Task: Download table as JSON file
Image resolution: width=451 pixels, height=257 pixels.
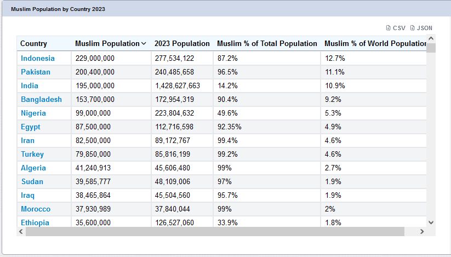Action: (x=421, y=28)
